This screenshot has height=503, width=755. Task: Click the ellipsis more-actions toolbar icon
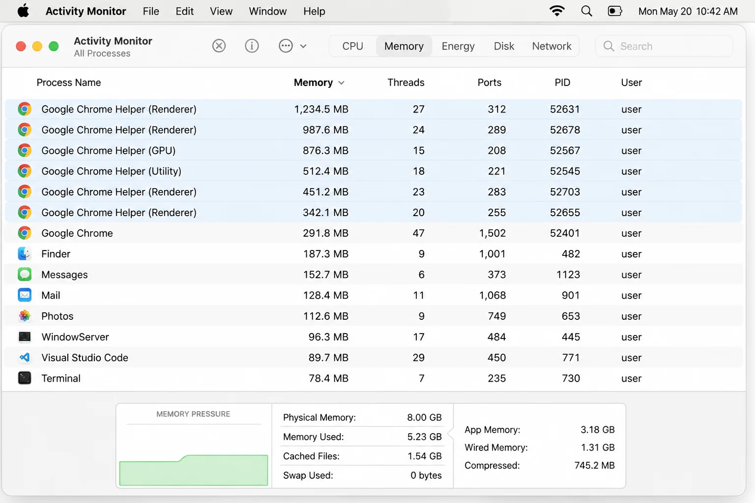pos(286,46)
